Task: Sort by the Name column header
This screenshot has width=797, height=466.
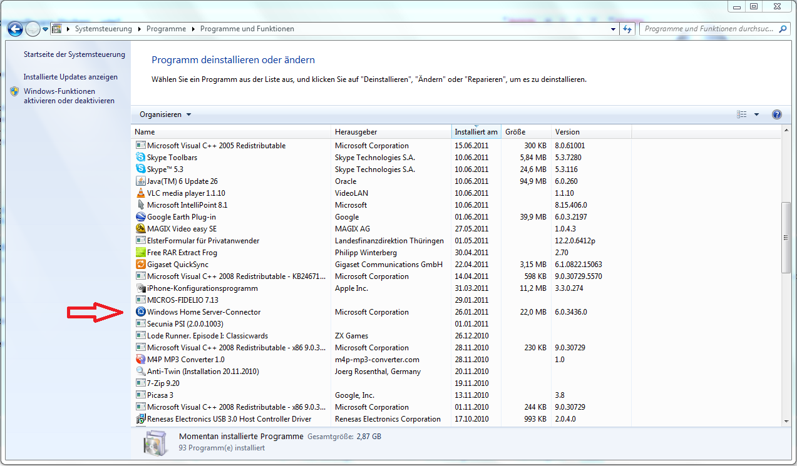Action: coord(231,132)
